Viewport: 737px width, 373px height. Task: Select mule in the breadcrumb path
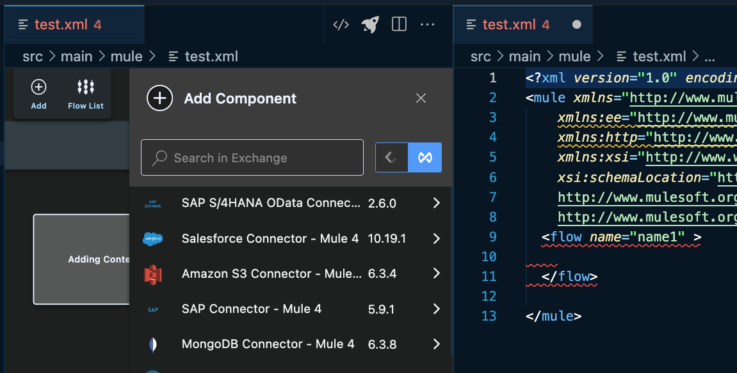[x=127, y=56]
